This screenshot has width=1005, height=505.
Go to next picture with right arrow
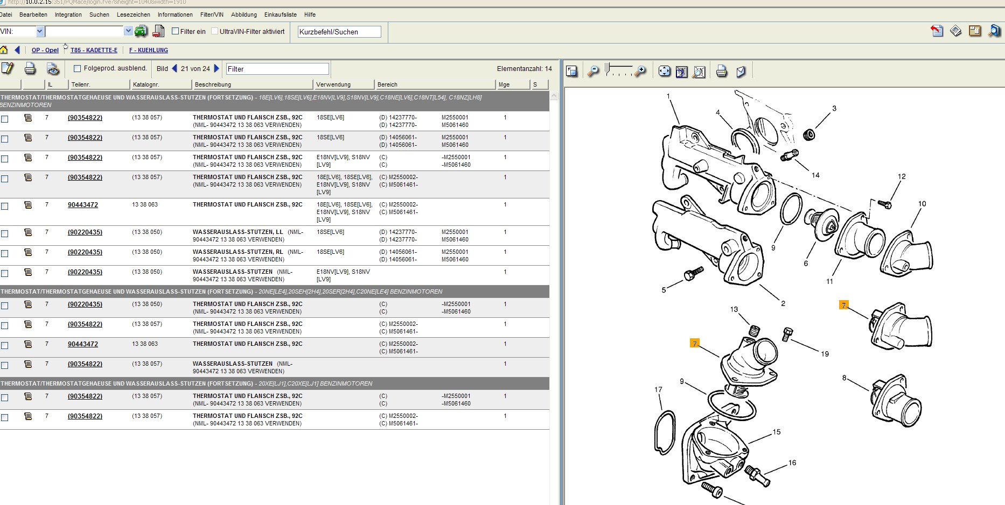(217, 68)
